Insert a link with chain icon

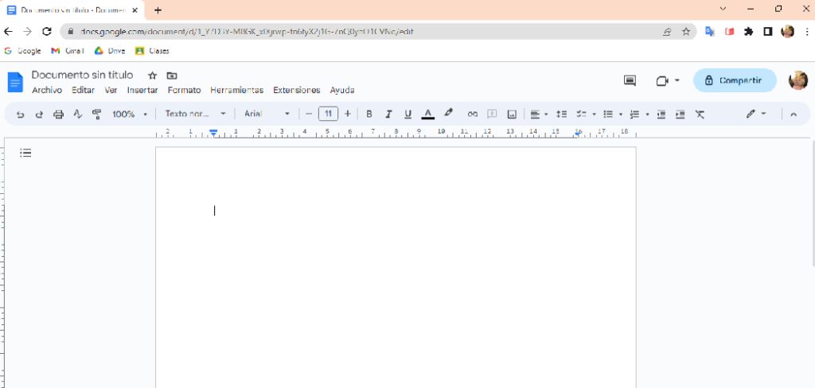473,114
